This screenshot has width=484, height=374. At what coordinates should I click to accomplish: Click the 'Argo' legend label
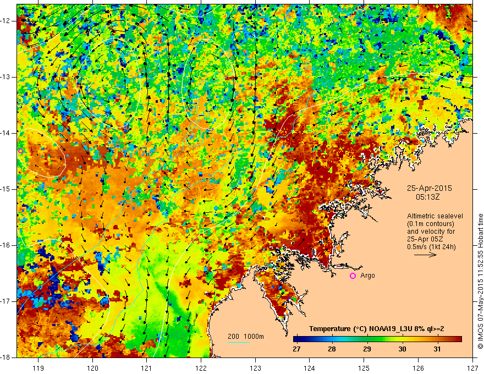pyautogui.click(x=367, y=276)
